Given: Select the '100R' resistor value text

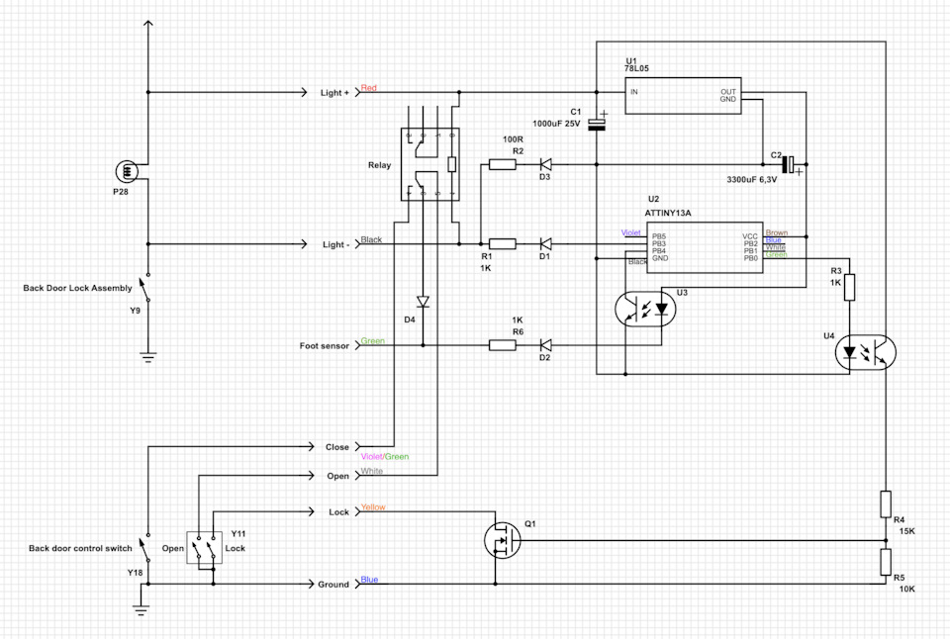Looking at the screenshot, I should point(514,139).
